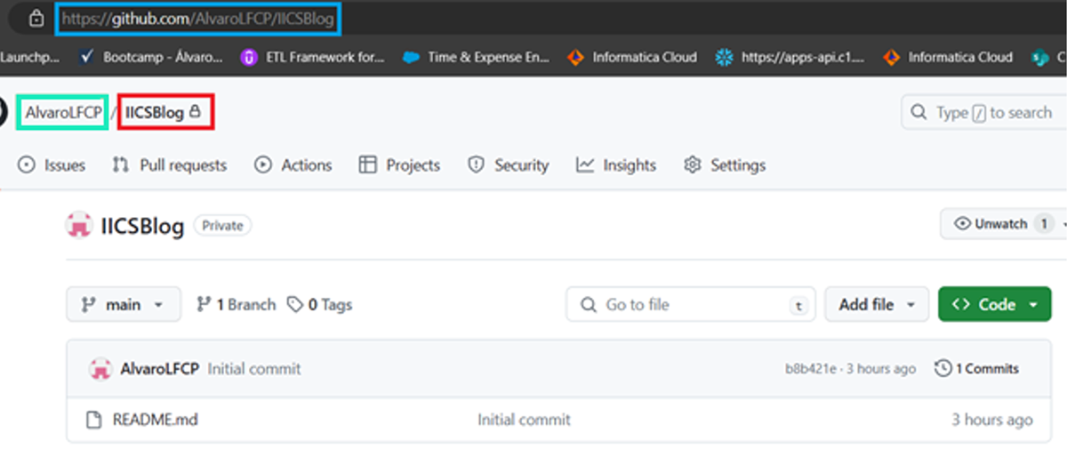View the 0 Tags link
This screenshot has height=465, width=1067.
[319, 304]
